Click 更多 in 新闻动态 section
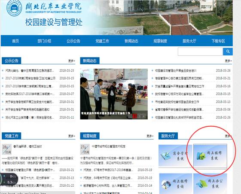 tap(228, 61)
